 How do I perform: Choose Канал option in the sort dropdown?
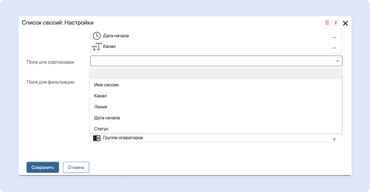(x=100, y=96)
